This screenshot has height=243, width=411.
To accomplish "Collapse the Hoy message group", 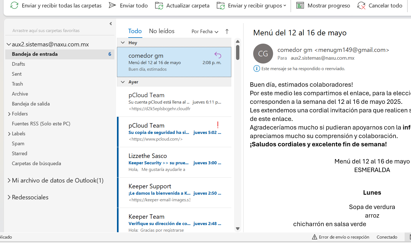I will 123,43.
